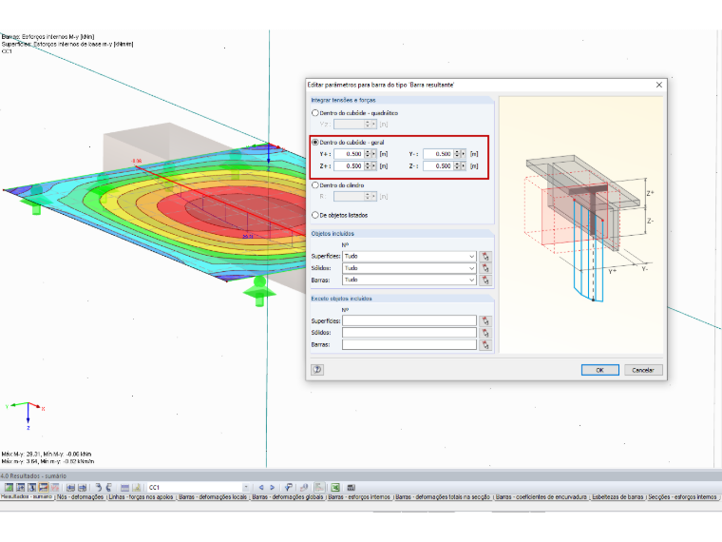Click the Y- value input field
Viewport: 722px width, 542px height.
click(x=438, y=154)
